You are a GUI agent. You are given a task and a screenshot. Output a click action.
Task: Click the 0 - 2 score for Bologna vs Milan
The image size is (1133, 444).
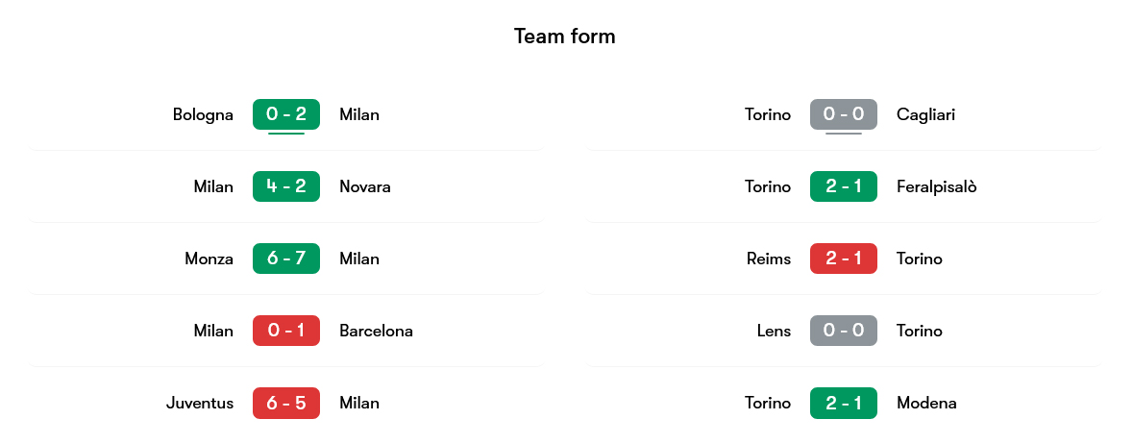coord(286,114)
